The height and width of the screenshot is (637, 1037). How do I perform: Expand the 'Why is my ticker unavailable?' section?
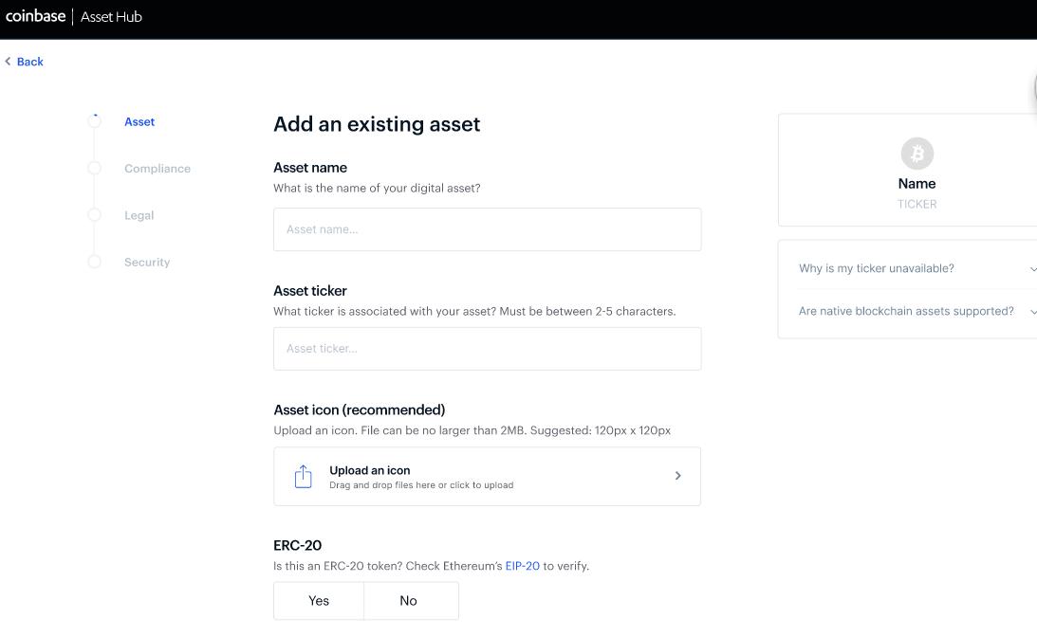point(915,268)
